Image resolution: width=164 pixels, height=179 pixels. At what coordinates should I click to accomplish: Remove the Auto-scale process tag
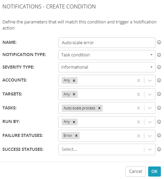point(99,108)
